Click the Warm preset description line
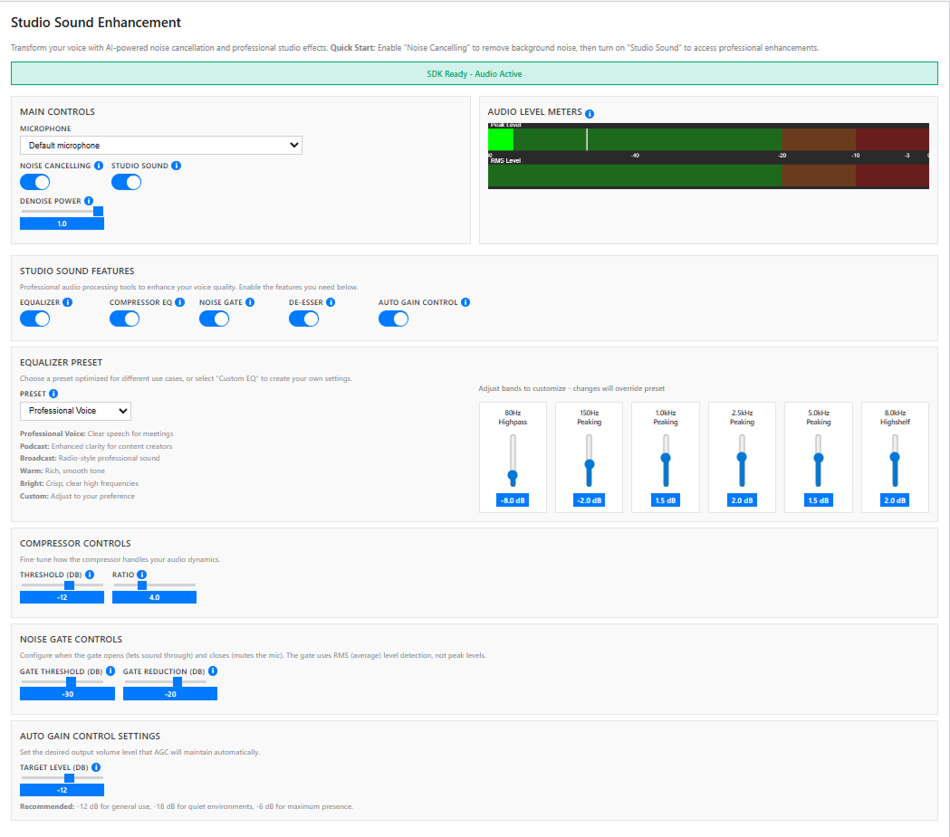The image size is (950, 837). point(62,471)
